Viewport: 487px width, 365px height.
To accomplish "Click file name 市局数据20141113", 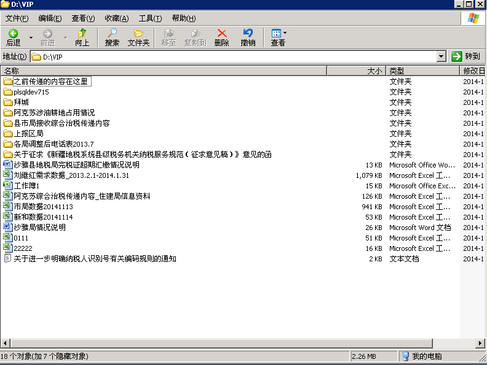I will click(43, 207).
